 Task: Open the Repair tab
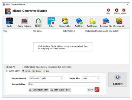(37, 71)
